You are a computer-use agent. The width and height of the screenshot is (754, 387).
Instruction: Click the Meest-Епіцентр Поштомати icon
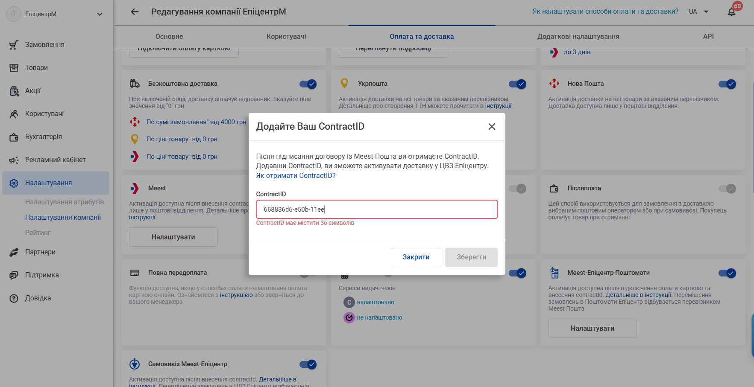point(554,273)
